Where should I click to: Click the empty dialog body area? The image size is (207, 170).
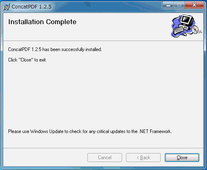coord(103,94)
